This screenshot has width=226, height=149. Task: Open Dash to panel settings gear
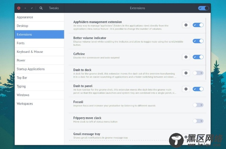click(x=186, y=89)
